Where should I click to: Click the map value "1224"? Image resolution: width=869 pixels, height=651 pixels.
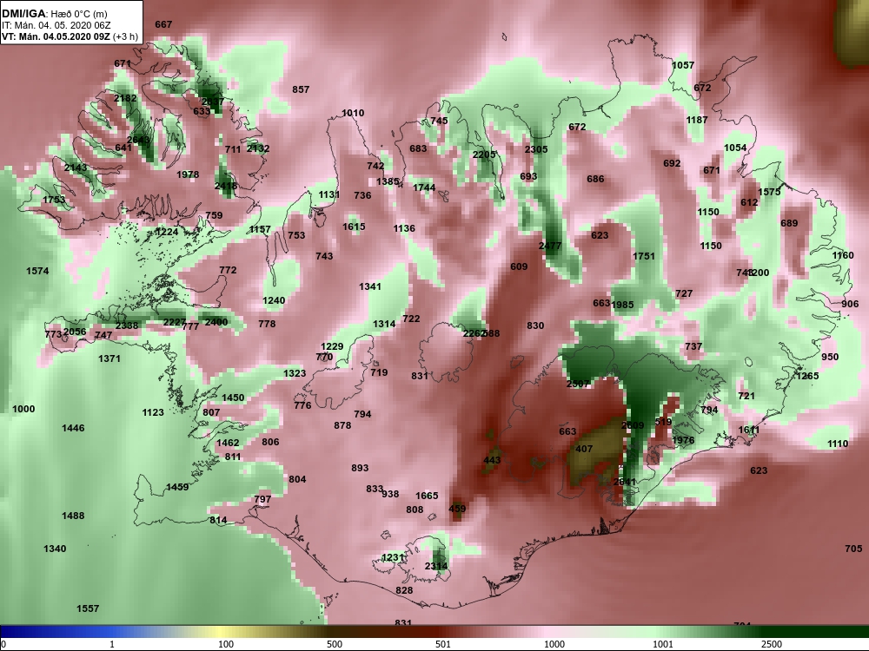click(167, 232)
